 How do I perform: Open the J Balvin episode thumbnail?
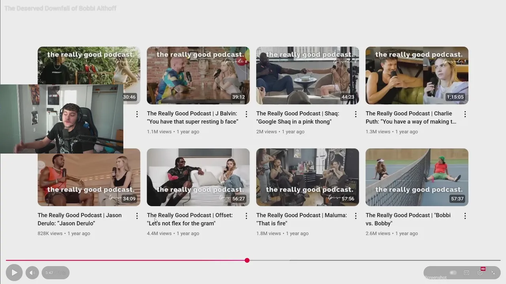pyautogui.click(x=198, y=75)
